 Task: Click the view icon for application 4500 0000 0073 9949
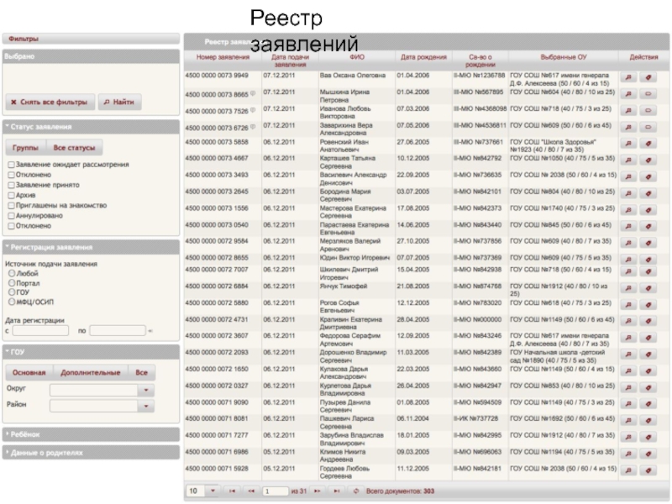pos(628,76)
